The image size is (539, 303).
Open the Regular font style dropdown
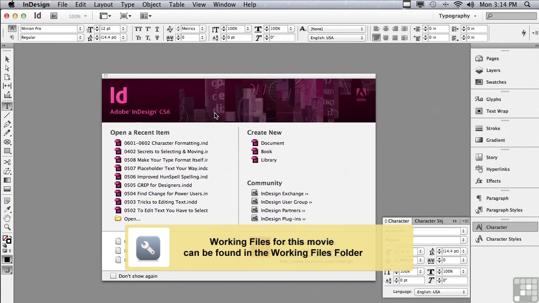point(80,37)
